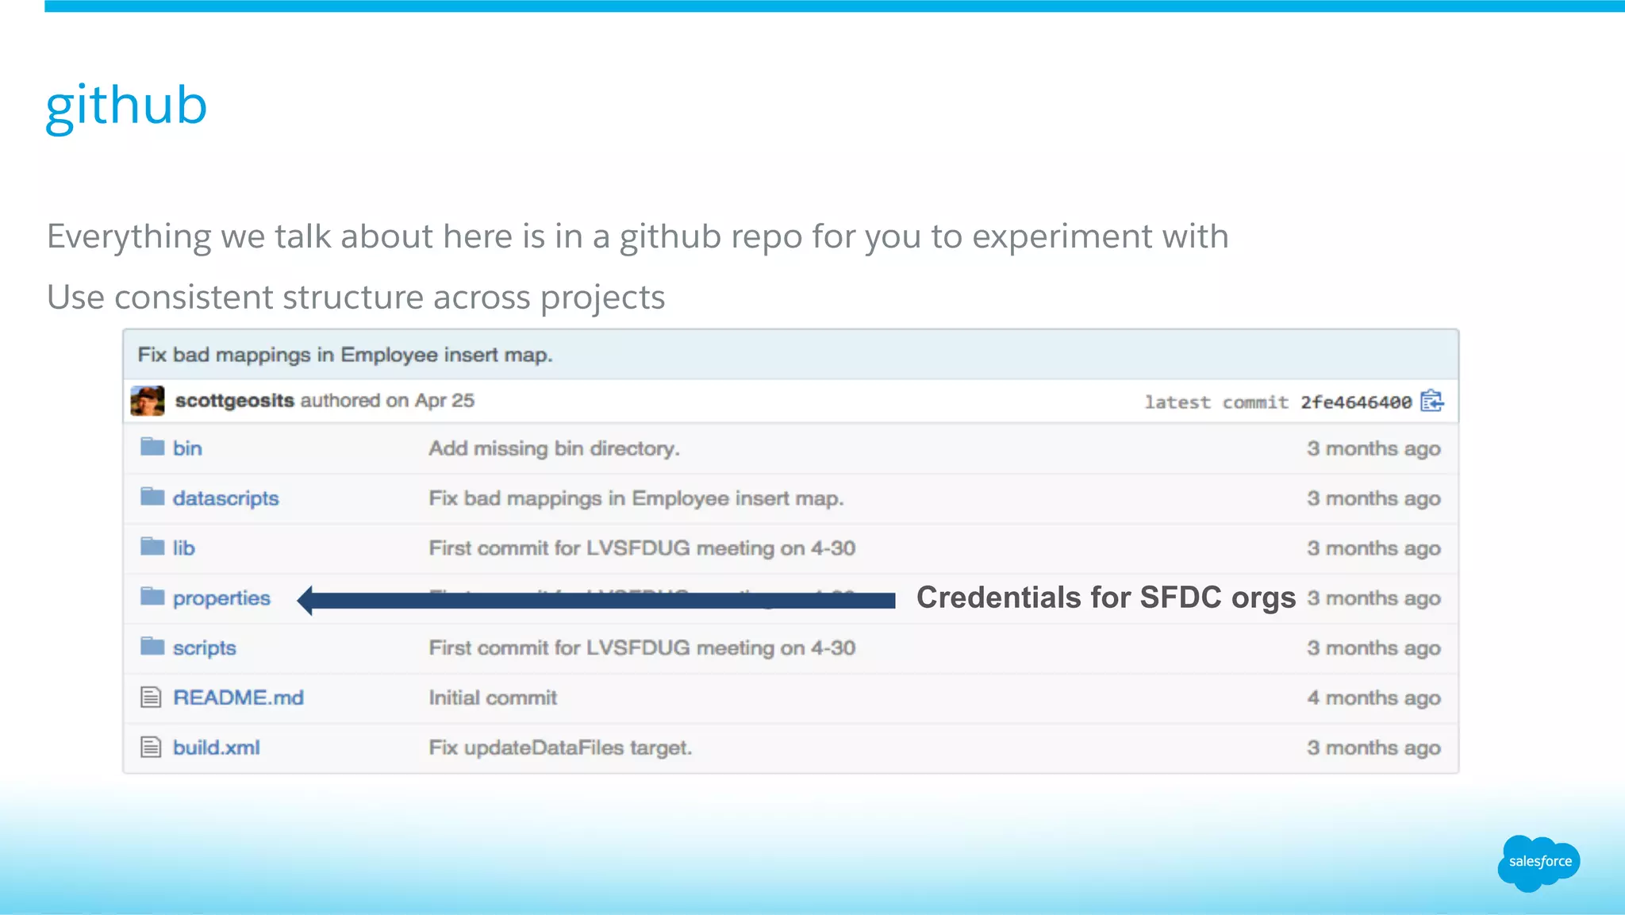Click '3 months ago' in bin row

1373,449
